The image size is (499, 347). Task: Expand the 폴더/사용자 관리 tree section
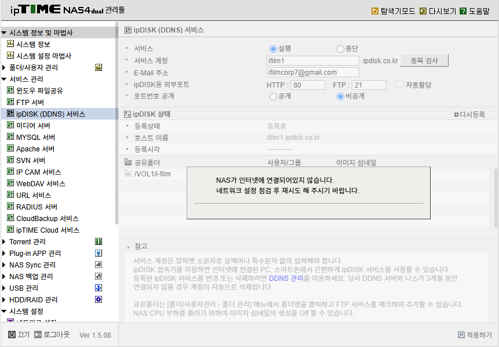[x=4, y=67]
